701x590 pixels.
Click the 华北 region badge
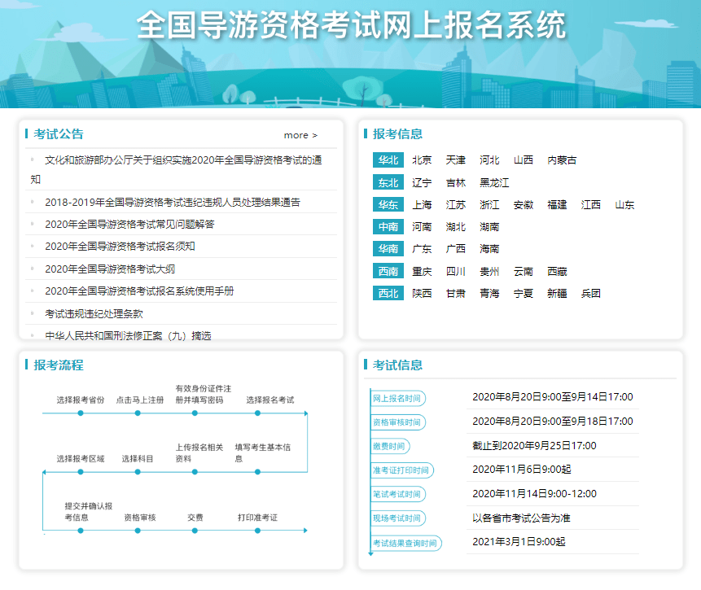[x=388, y=160]
